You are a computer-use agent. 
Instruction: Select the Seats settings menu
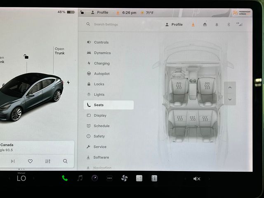tap(108, 105)
